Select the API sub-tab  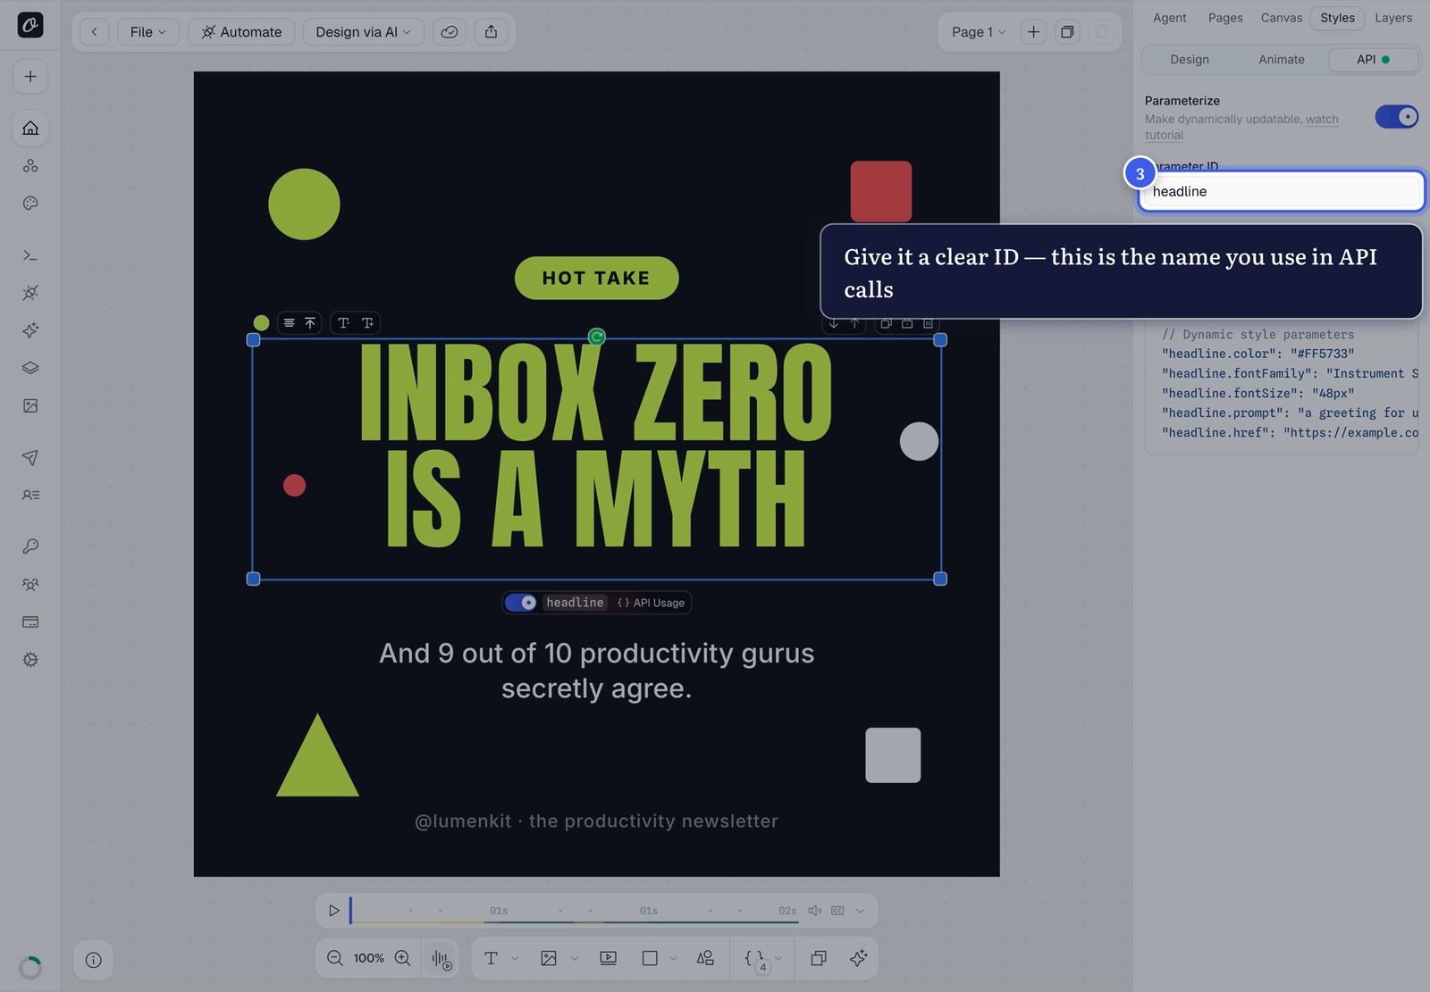(x=1374, y=60)
